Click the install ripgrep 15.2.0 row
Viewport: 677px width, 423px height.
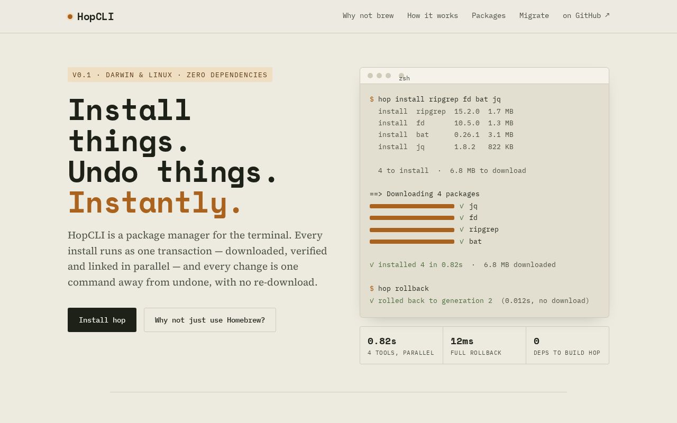[446, 112]
